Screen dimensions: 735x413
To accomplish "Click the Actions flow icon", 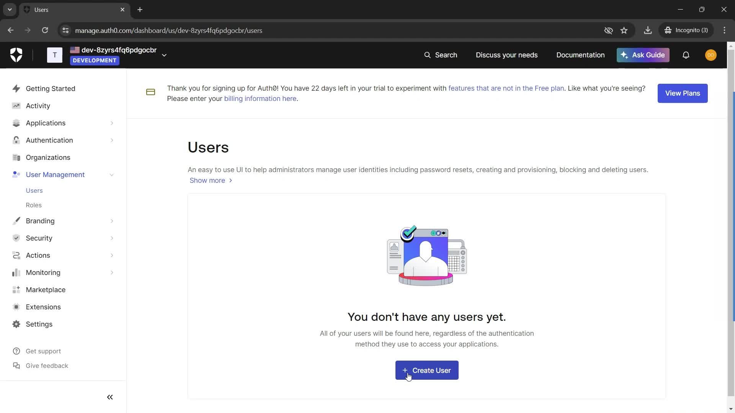I will tap(16, 255).
